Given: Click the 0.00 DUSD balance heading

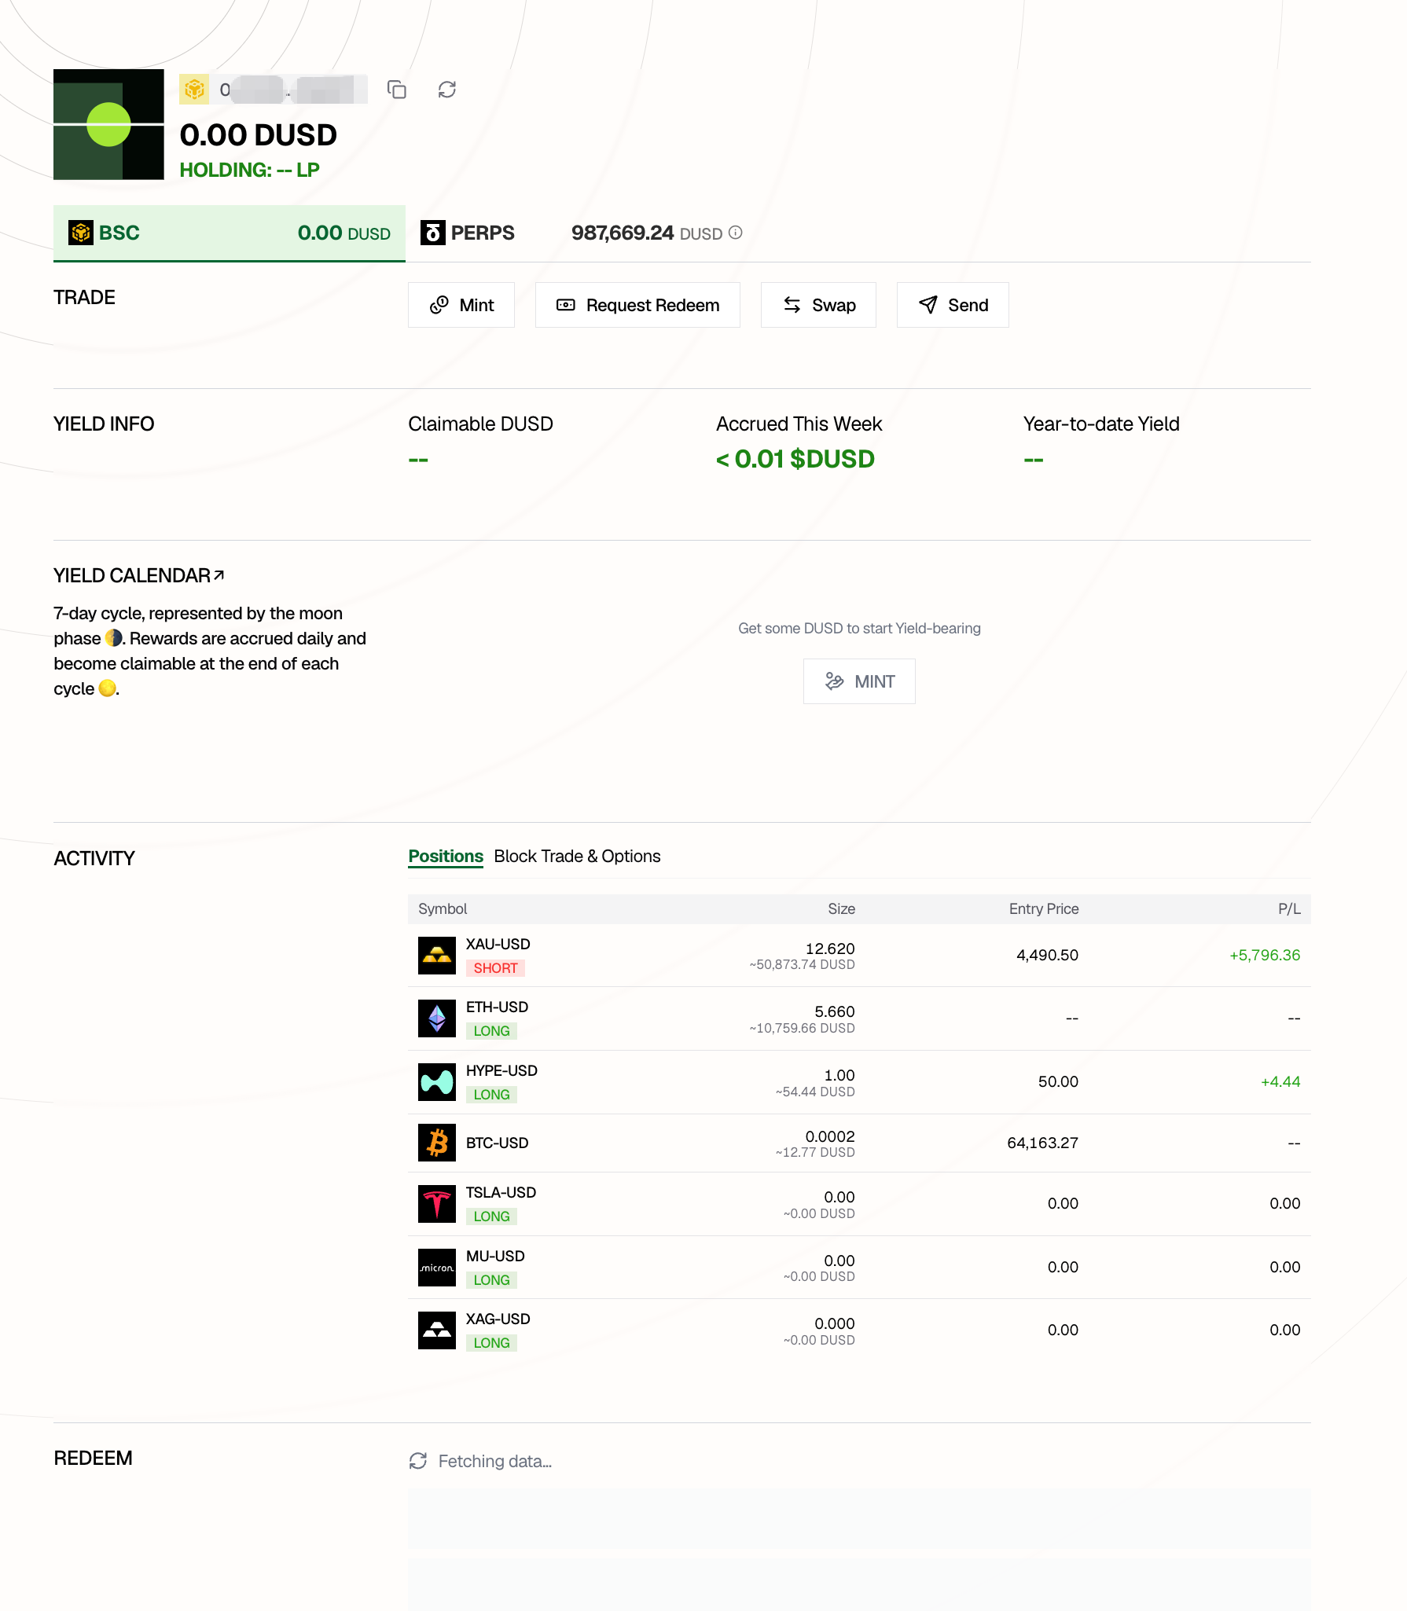Looking at the screenshot, I should coord(258,135).
